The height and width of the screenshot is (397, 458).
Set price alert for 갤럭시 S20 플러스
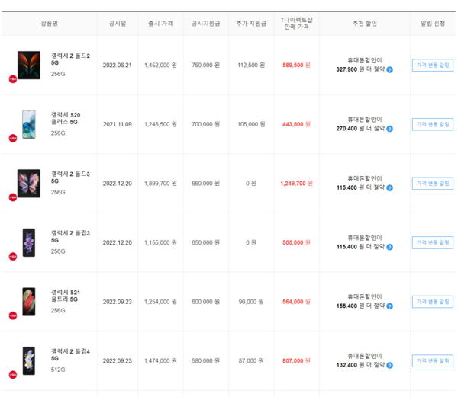tap(433, 124)
